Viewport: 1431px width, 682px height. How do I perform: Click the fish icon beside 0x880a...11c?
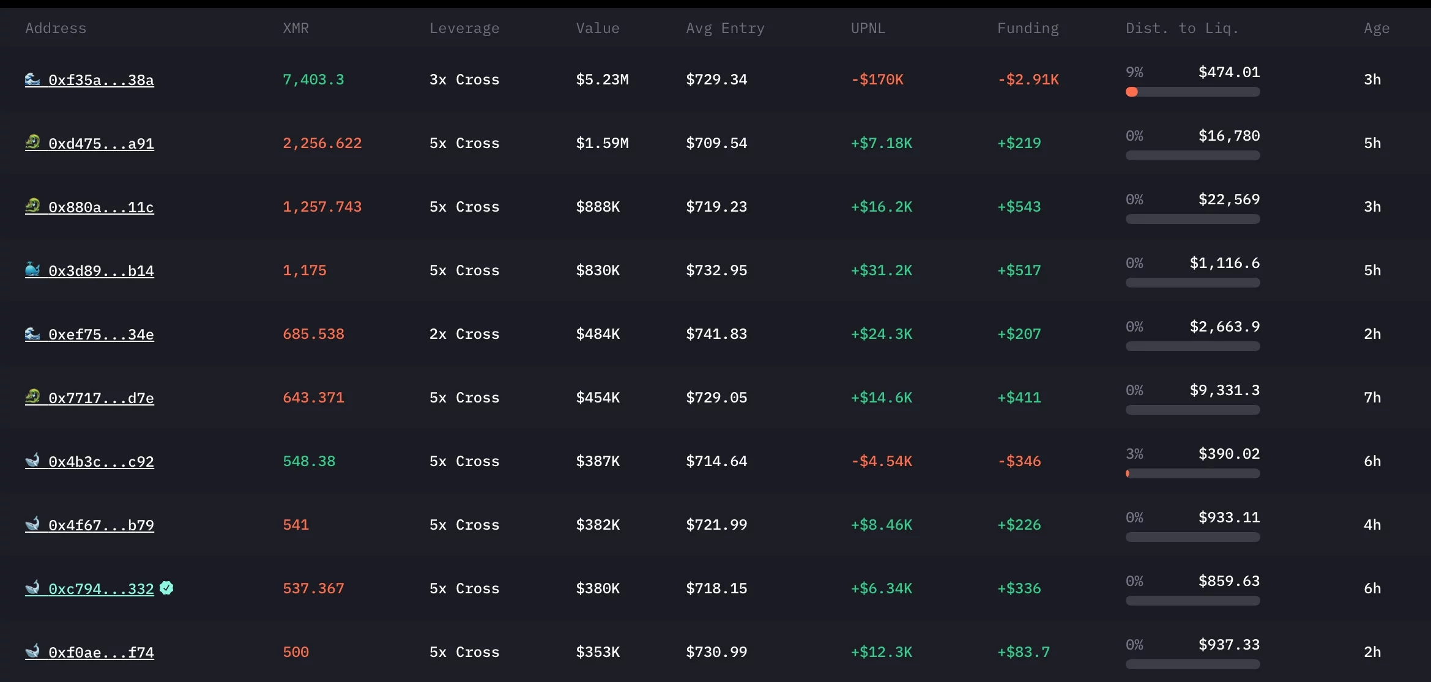pyautogui.click(x=34, y=206)
